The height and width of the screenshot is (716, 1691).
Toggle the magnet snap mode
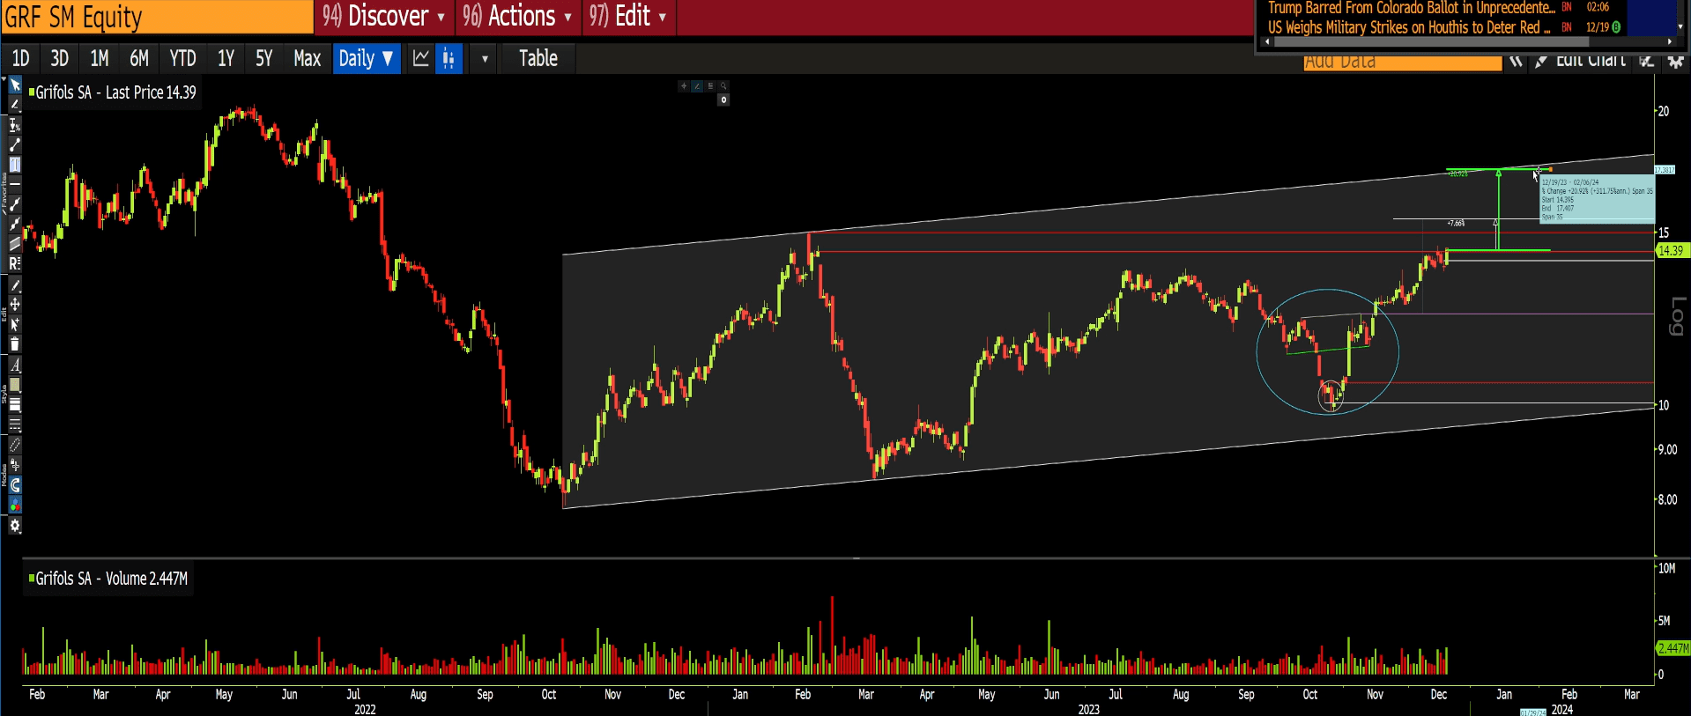tap(15, 485)
